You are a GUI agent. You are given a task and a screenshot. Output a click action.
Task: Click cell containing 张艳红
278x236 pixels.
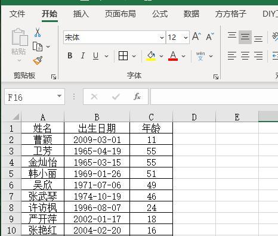tap(43, 230)
